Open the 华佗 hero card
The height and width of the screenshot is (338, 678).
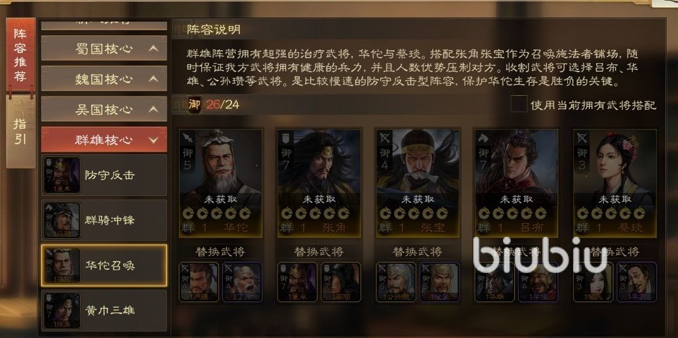coord(220,183)
